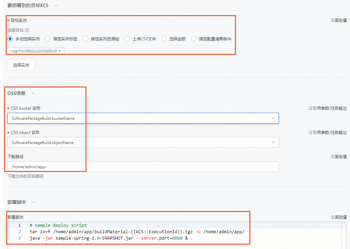The width and height of the screenshot is (350, 249).
Task: Toggle 固定值 for 目标实例
Action: [x=339, y=20]
